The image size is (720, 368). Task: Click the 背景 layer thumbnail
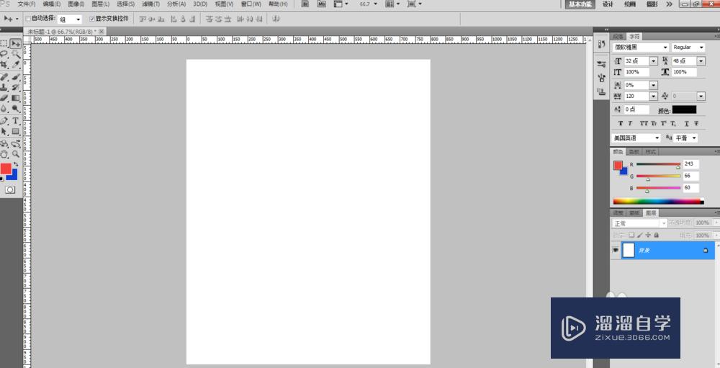point(628,250)
